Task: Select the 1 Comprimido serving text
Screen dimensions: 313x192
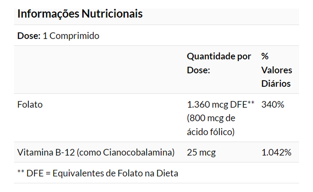Action: point(71,36)
